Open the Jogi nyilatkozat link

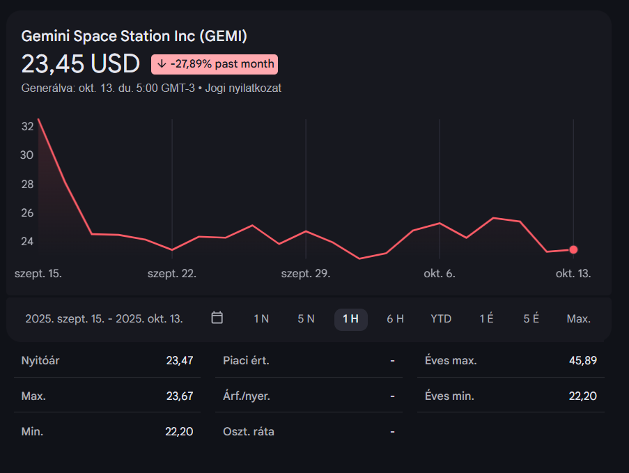coord(243,88)
